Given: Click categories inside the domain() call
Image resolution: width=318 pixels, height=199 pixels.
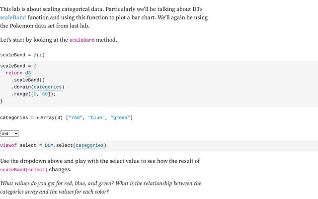Looking at the screenshot, I should pyautogui.click(x=48, y=87).
